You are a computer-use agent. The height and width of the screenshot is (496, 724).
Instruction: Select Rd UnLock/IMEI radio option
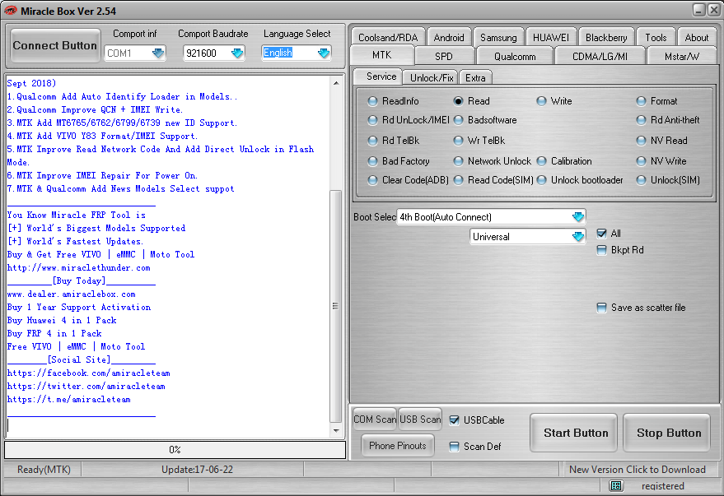372,120
